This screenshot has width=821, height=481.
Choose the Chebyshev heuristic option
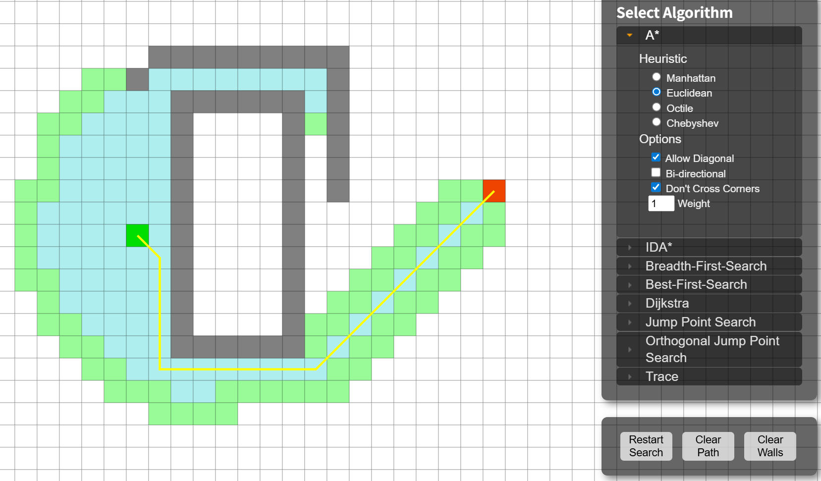(x=657, y=122)
